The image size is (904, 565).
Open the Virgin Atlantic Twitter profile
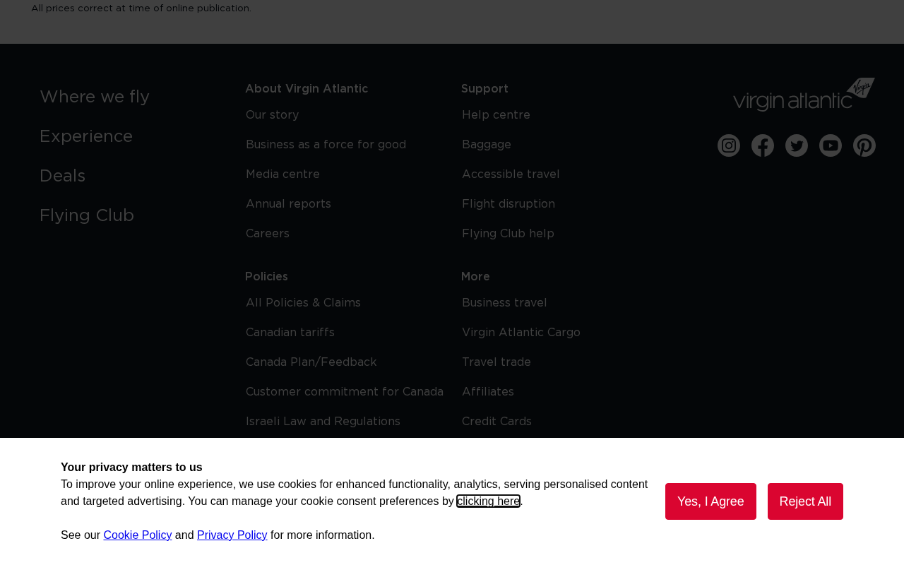(797, 145)
